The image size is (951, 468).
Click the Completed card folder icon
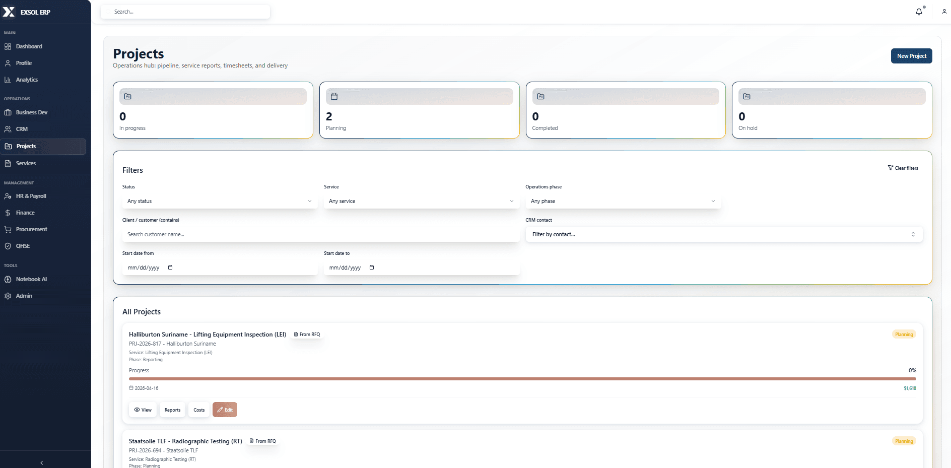coord(540,96)
